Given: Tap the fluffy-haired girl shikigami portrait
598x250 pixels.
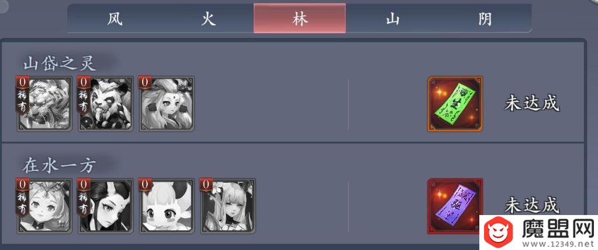Looking at the screenshot, I should [167, 104].
